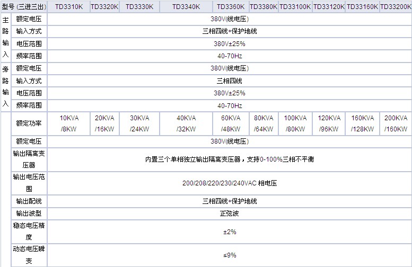Screen dimensions: 412x267
Task: Select the 输出电压范围 row label
Action: pos(29,183)
